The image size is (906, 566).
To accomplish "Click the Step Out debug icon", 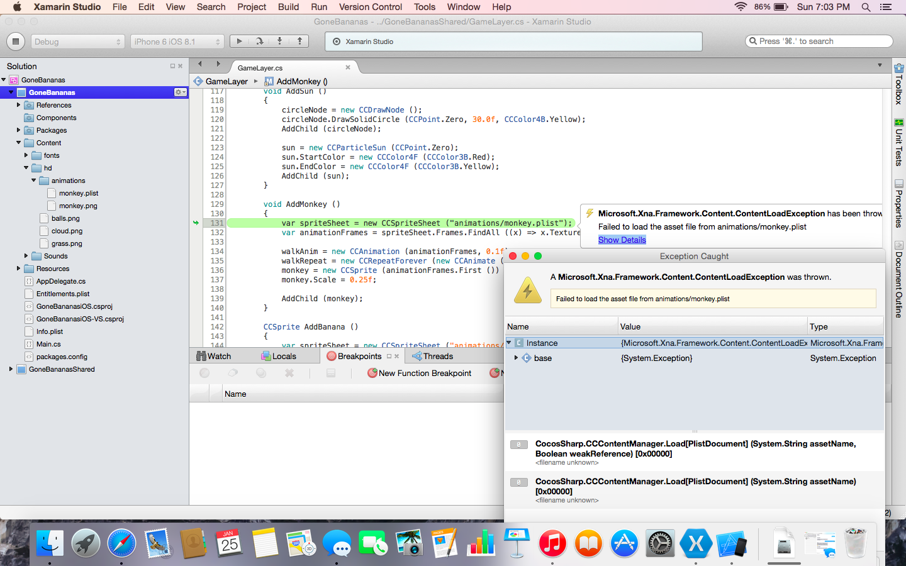I will click(x=299, y=42).
